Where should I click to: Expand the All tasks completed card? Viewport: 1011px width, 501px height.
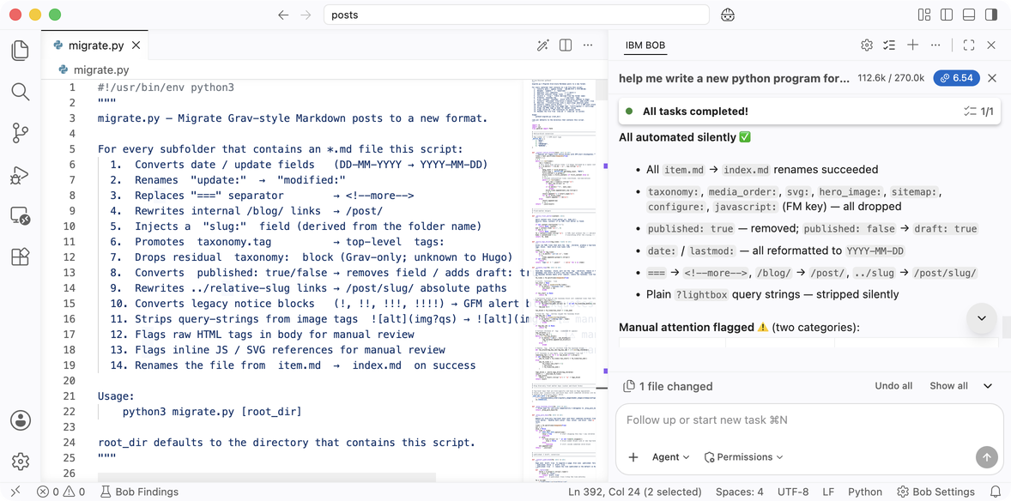tap(810, 111)
